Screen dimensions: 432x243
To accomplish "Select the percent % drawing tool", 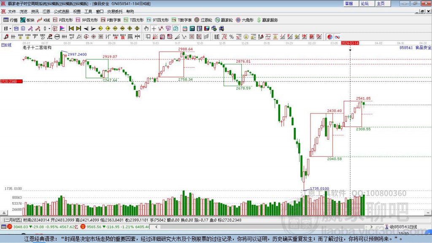I will [x=232, y=37].
